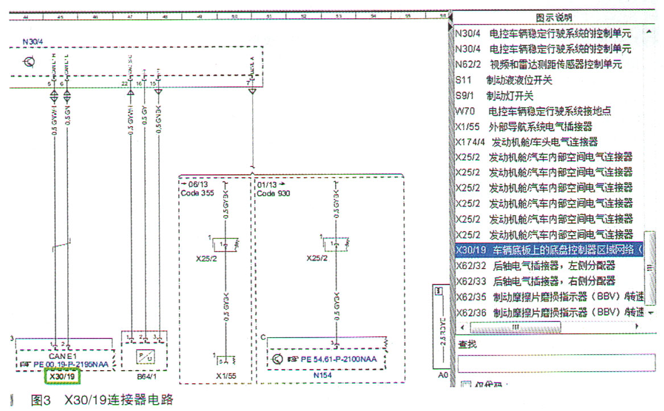Click the legend list scroll-up arrow

click(x=649, y=32)
